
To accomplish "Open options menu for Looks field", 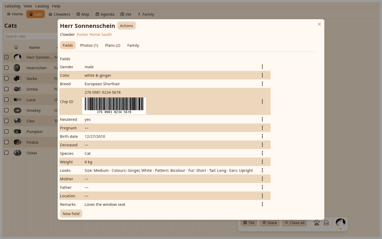I will tap(262, 170).
